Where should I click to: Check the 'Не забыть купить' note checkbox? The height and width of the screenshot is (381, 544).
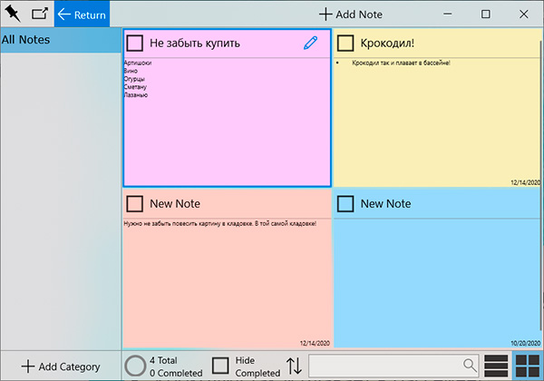pyautogui.click(x=135, y=43)
